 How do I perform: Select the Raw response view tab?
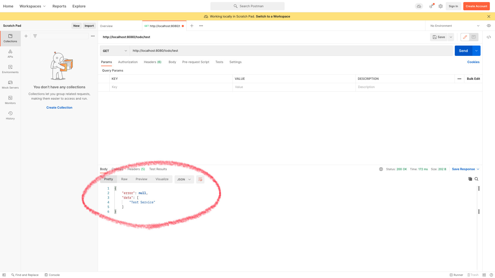[x=124, y=179]
